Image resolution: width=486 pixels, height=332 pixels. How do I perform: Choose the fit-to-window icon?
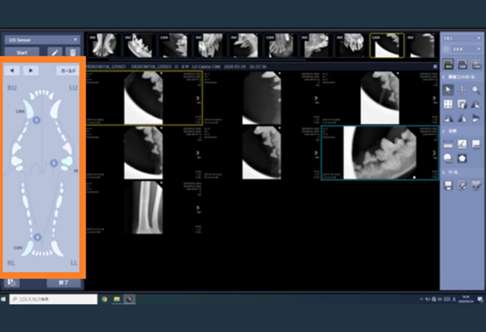[x=448, y=104]
